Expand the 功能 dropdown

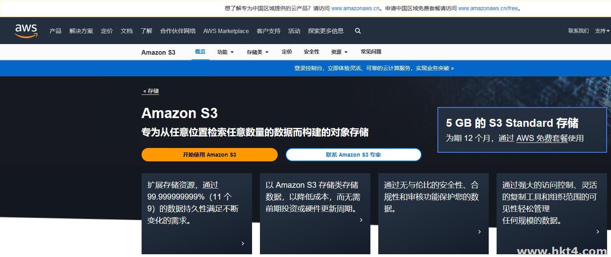pyautogui.click(x=225, y=52)
